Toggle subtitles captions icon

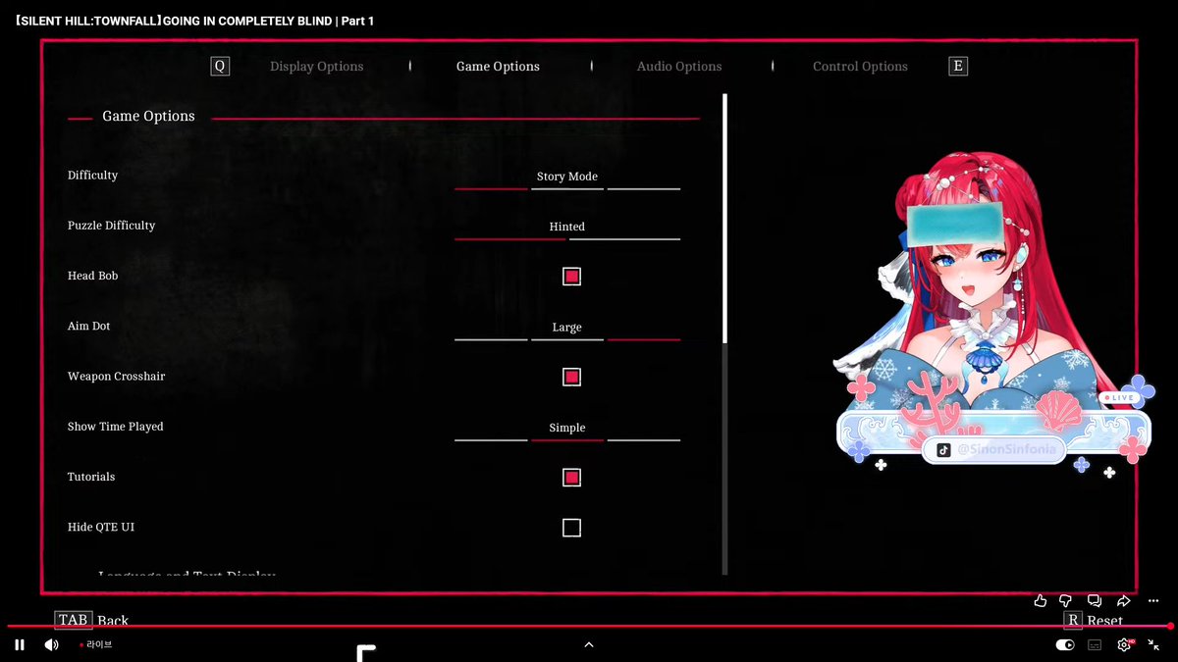click(x=1095, y=645)
